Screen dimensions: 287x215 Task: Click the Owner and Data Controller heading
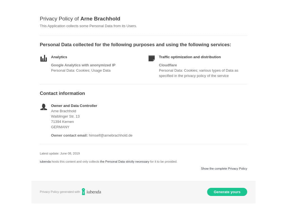coord(74,106)
